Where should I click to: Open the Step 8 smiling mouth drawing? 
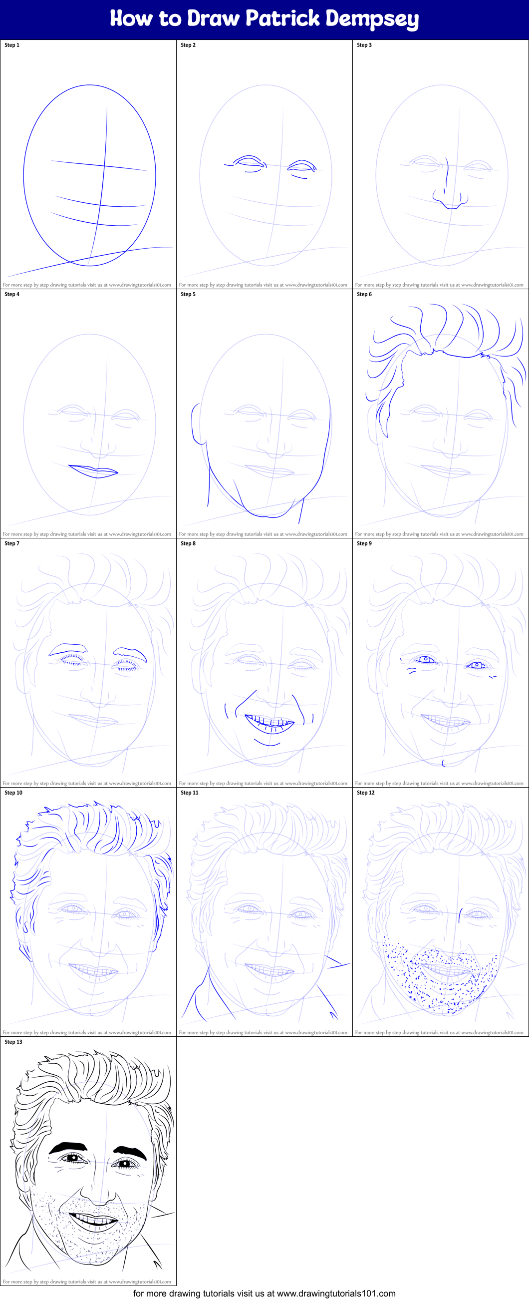click(264, 663)
